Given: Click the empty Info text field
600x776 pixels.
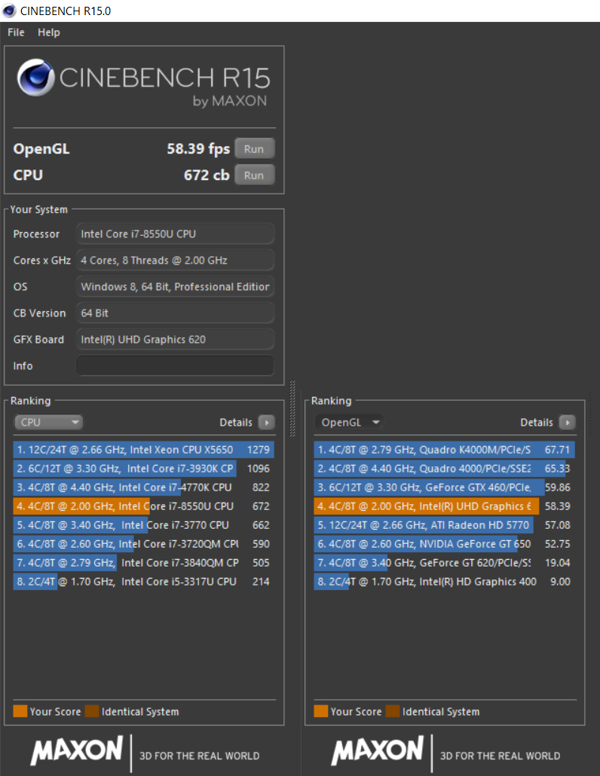Looking at the screenshot, I should [x=175, y=366].
